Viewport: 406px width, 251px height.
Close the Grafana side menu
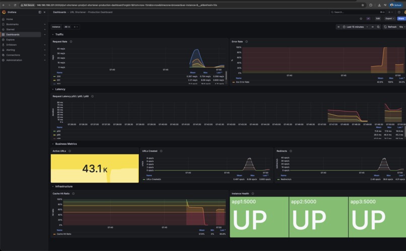44,12
